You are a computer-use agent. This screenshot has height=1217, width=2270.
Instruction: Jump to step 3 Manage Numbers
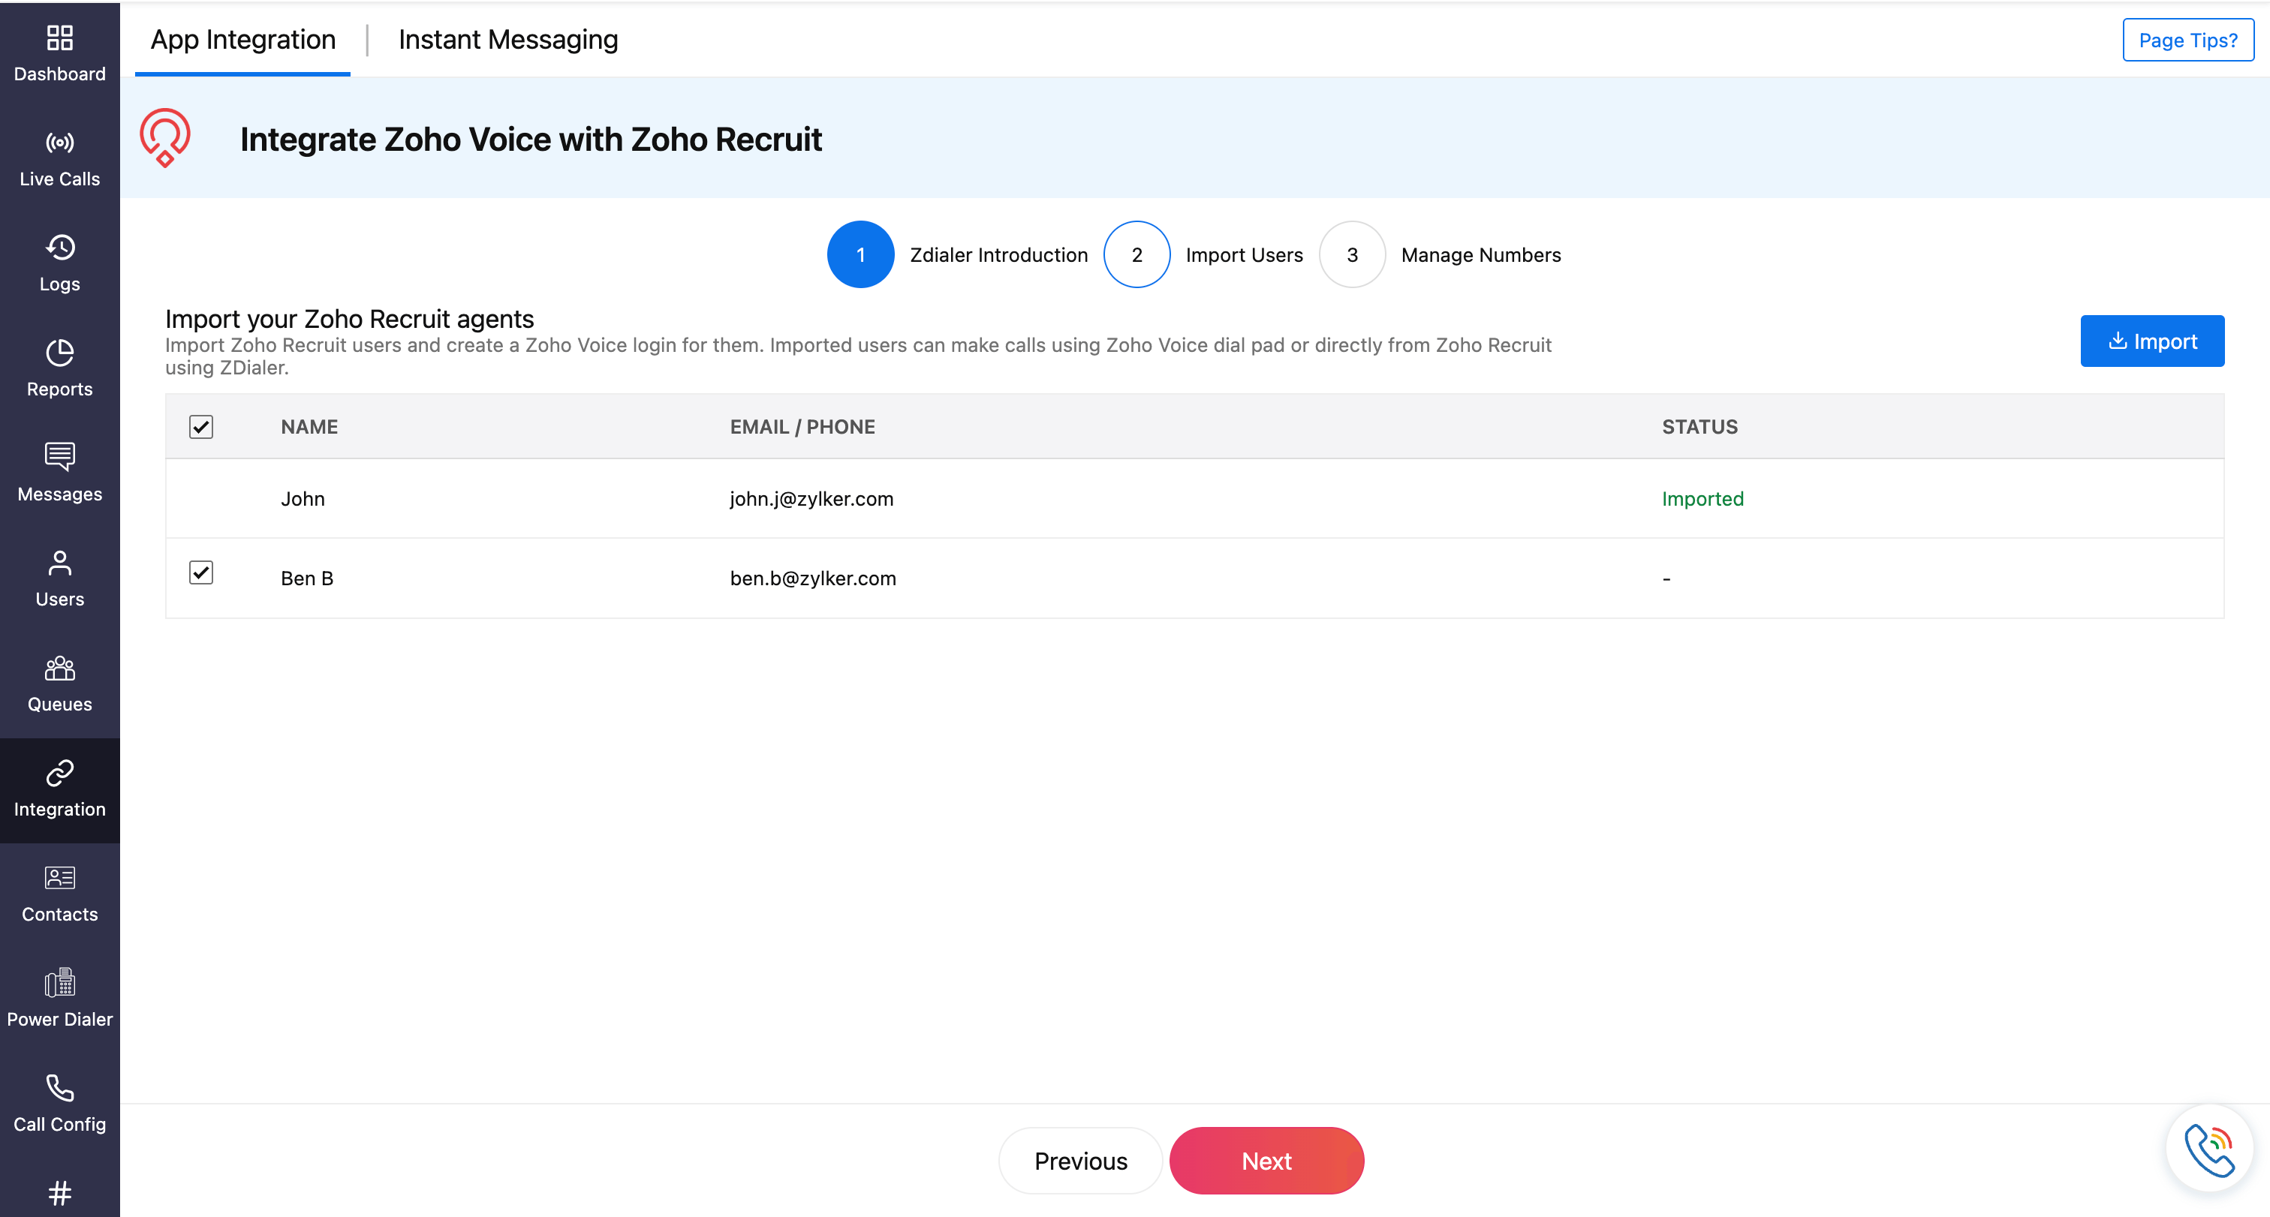pos(1352,254)
